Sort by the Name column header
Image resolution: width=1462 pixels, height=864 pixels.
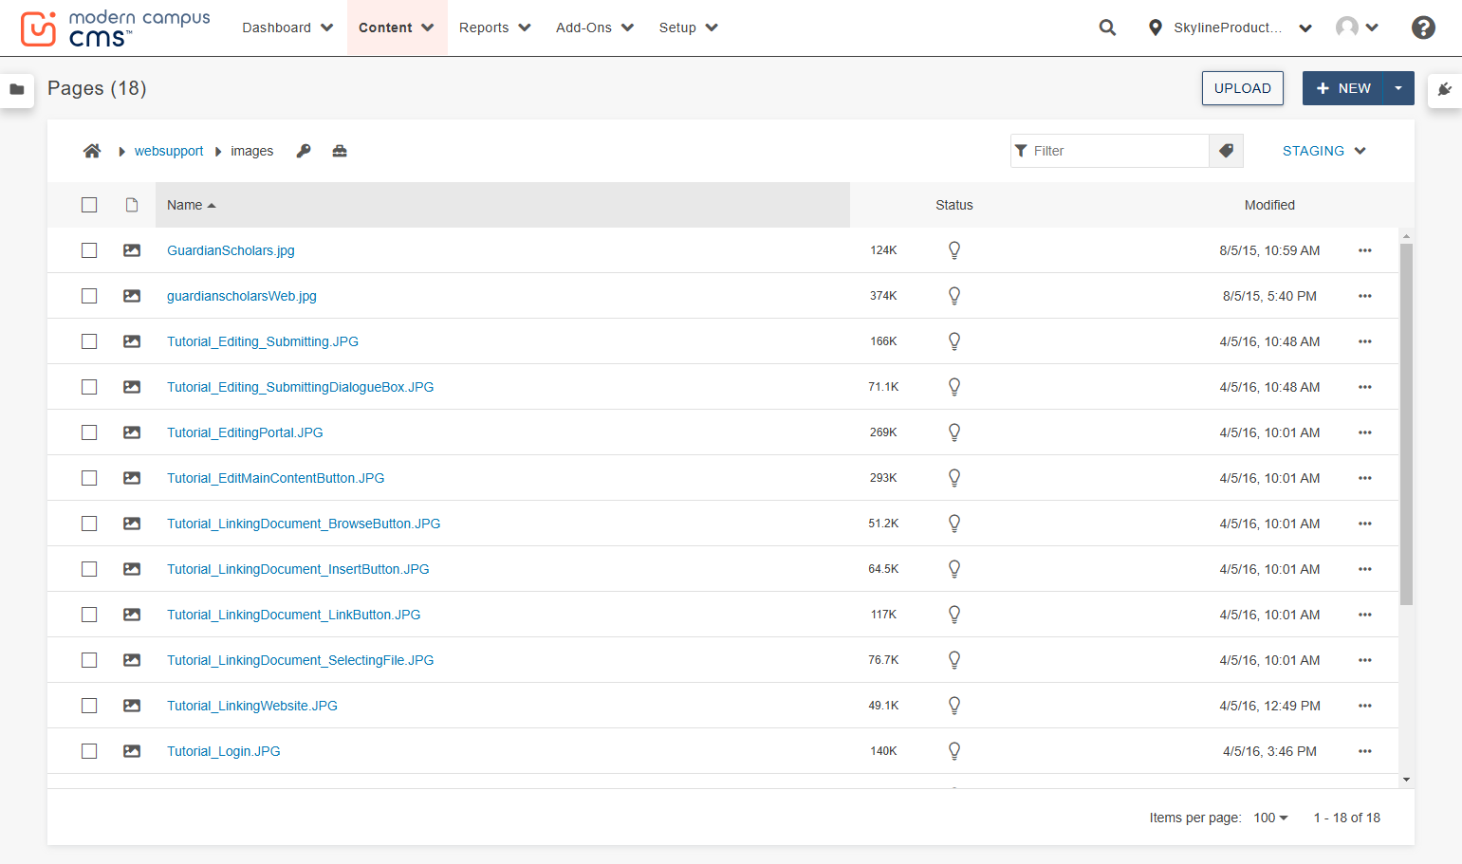pos(503,205)
